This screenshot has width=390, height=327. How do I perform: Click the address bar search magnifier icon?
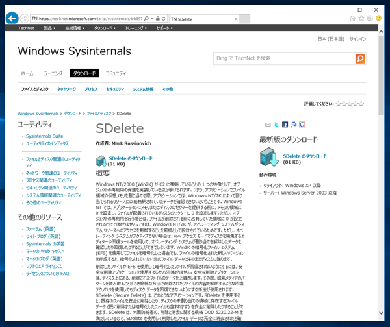(146, 19)
